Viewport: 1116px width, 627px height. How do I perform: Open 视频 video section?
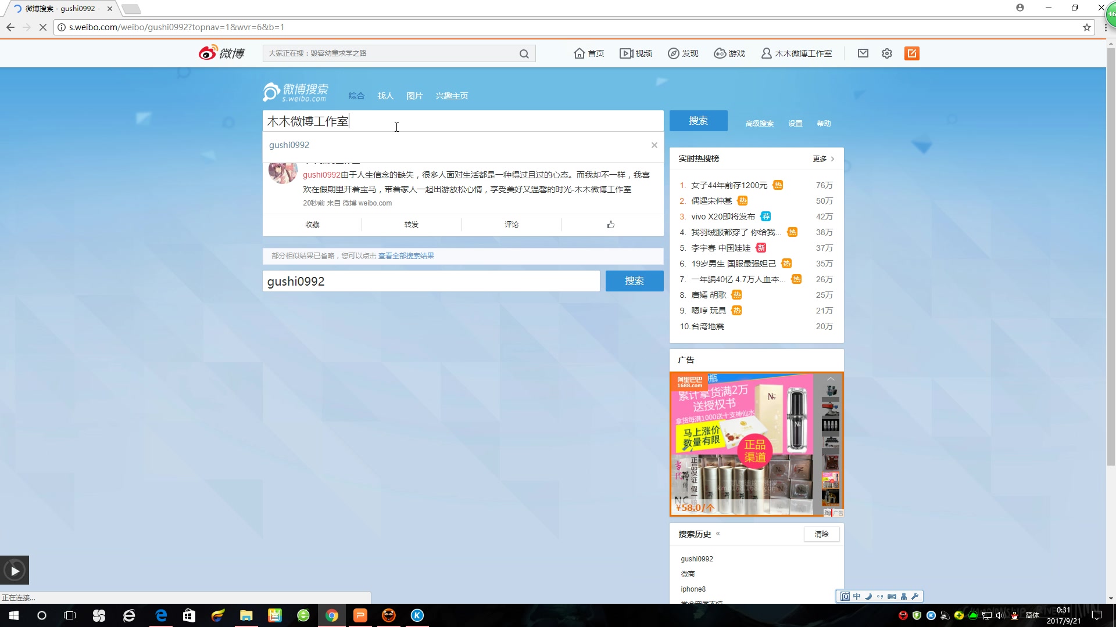click(636, 53)
